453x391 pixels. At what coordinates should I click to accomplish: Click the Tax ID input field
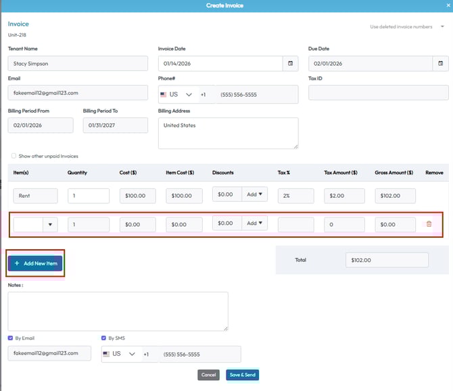[x=378, y=94]
